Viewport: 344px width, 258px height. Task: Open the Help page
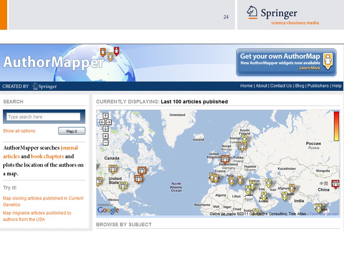coord(336,86)
